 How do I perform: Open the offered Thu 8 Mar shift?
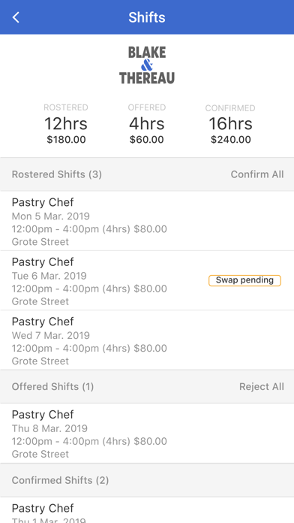click(x=147, y=434)
